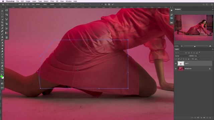Click the background white color swatch
Image resolution: width=214 pixels, height=120 pixels.
(x=3, y=78)
